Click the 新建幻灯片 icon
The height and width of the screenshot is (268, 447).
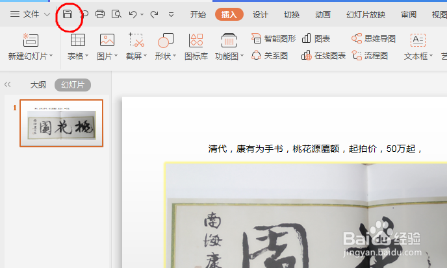(x=31, y=40)
